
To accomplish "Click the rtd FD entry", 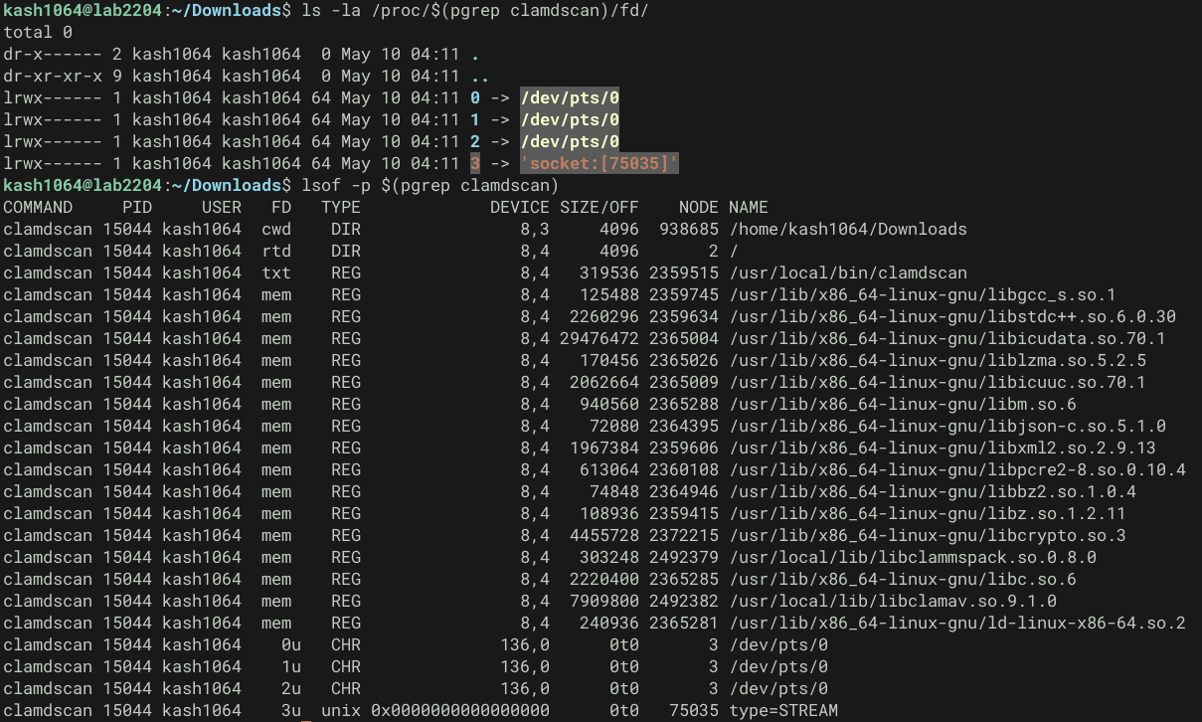I will (276, 251).
